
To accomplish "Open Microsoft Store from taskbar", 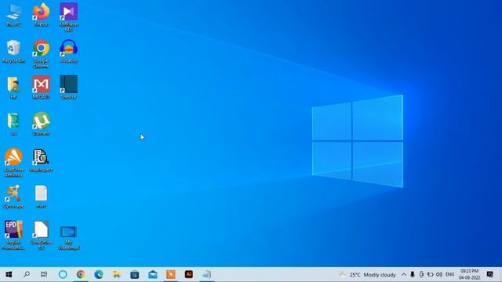I will point(135,274).
